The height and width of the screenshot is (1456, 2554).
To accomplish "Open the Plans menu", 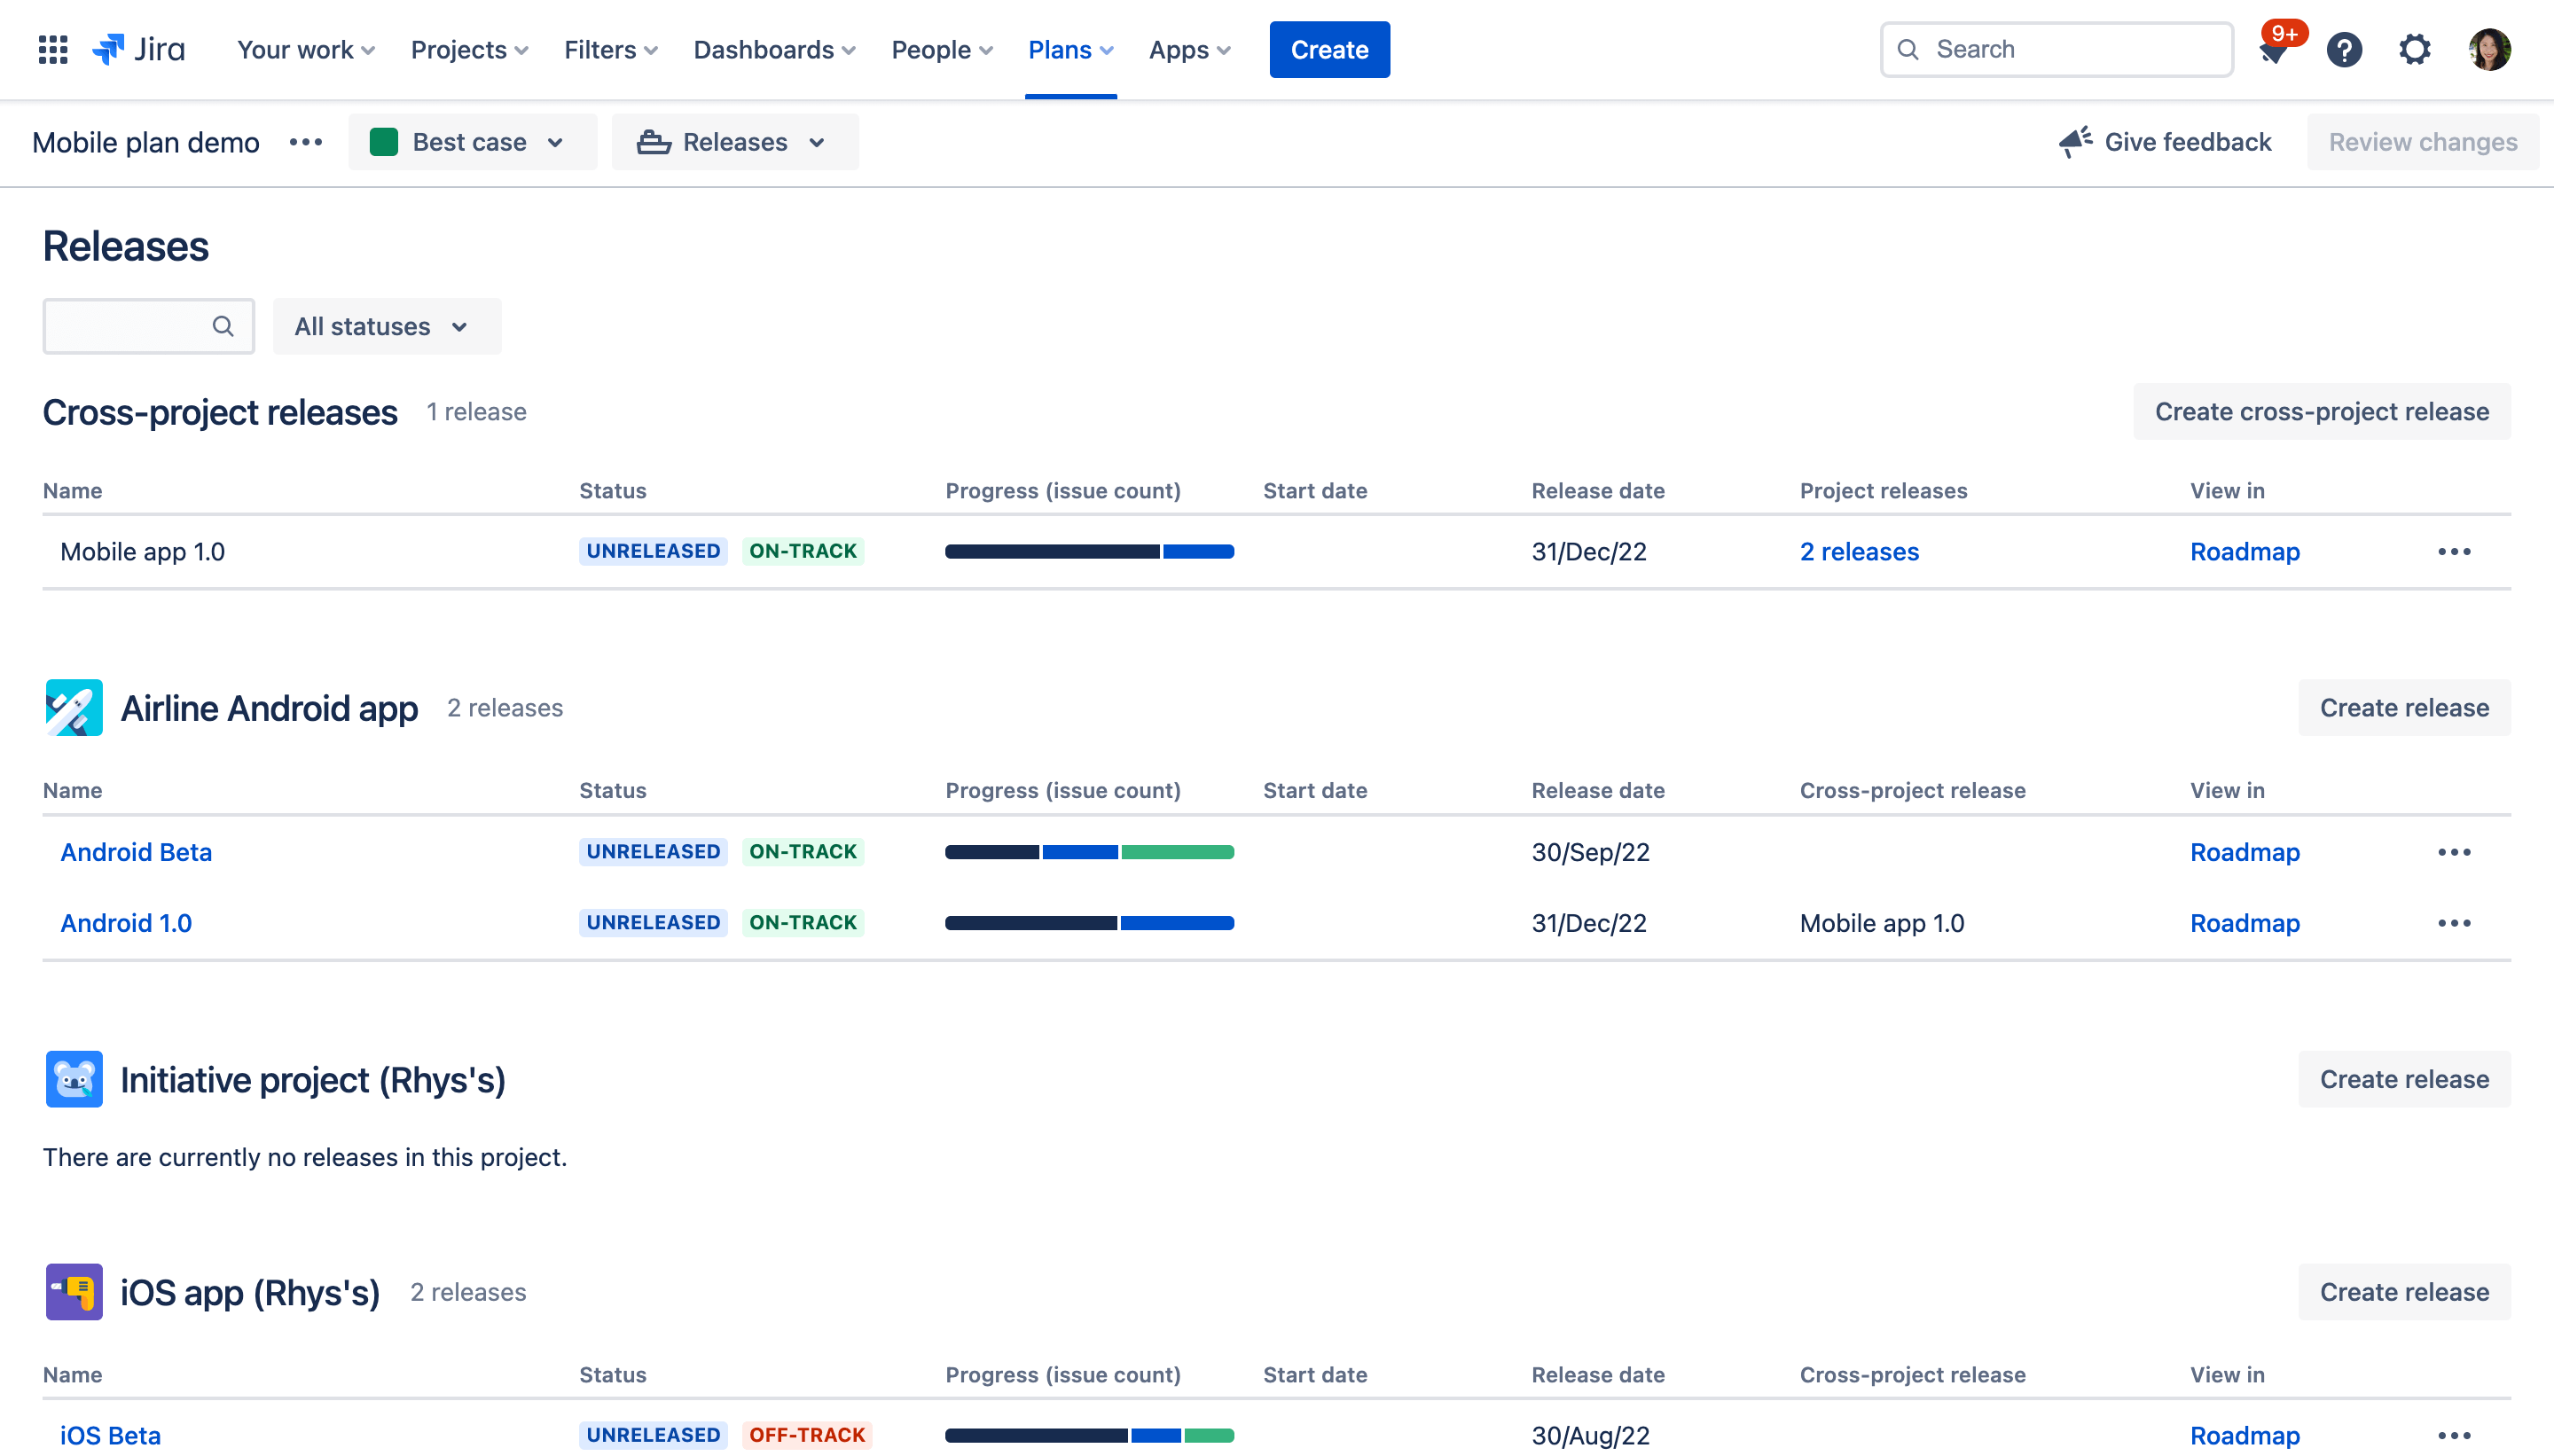I will tap(1069, 49).
